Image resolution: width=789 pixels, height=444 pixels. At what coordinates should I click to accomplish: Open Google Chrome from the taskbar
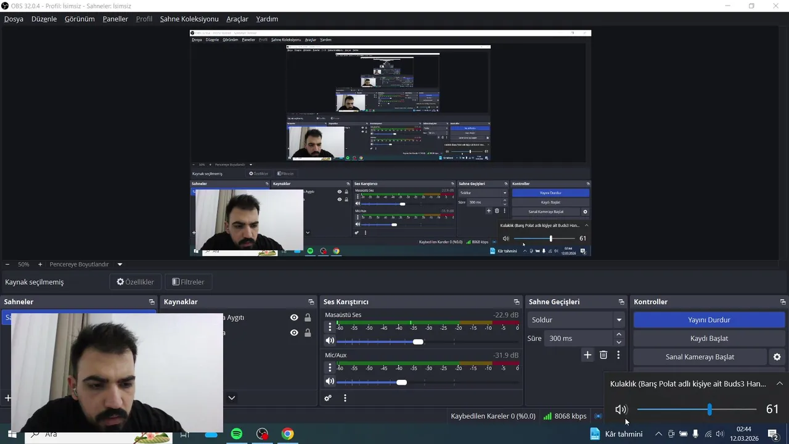(288, 434)
